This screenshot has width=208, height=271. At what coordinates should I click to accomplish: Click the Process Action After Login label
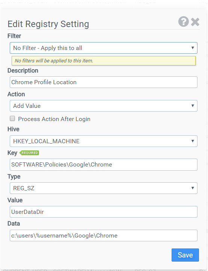point(54,119)
